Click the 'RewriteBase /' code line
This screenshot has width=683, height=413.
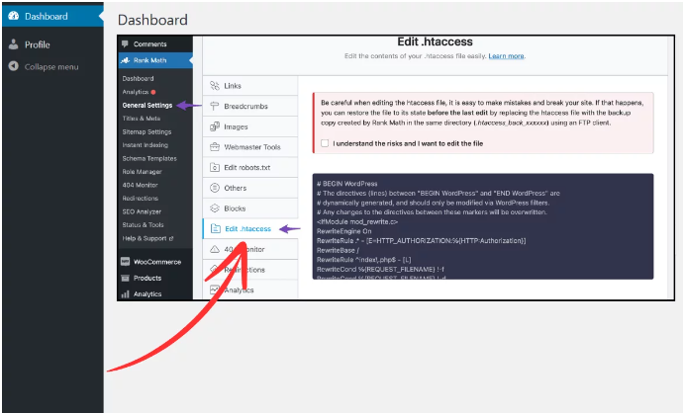(x=338, y=250)
